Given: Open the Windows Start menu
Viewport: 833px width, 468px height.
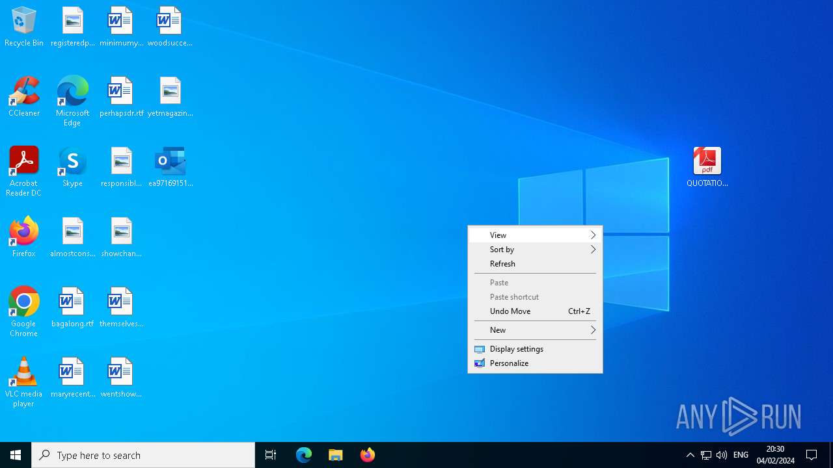Looking at the screenshot, I should (x=16, y=455).
